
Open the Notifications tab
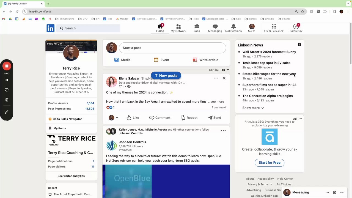coord(233,28)
